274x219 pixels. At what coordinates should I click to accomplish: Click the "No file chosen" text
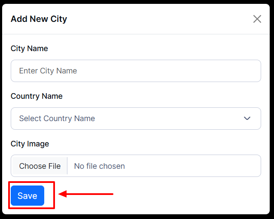[100, 166]
